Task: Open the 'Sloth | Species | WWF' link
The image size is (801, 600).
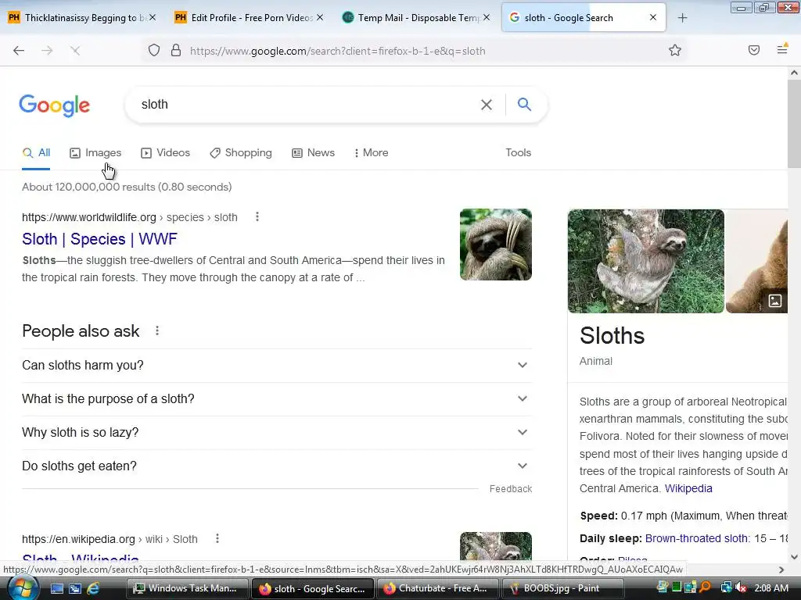Action: [99, 239]
